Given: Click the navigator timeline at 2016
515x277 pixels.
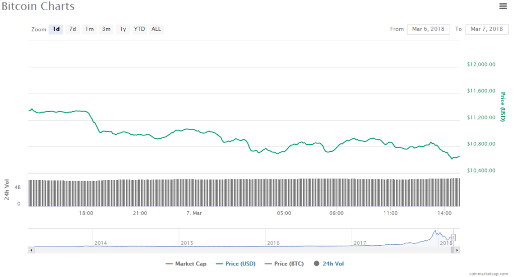Looking at the screenshot, I should pyautogui.click(x=273, y=239).
